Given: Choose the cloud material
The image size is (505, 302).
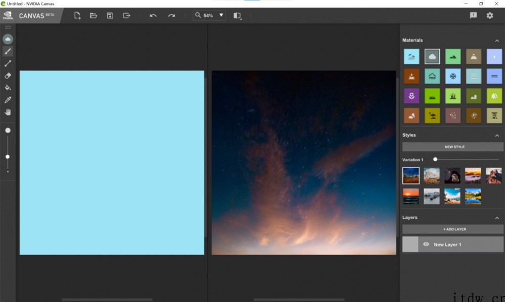Looking at the screenshot, I should (432, 57).
